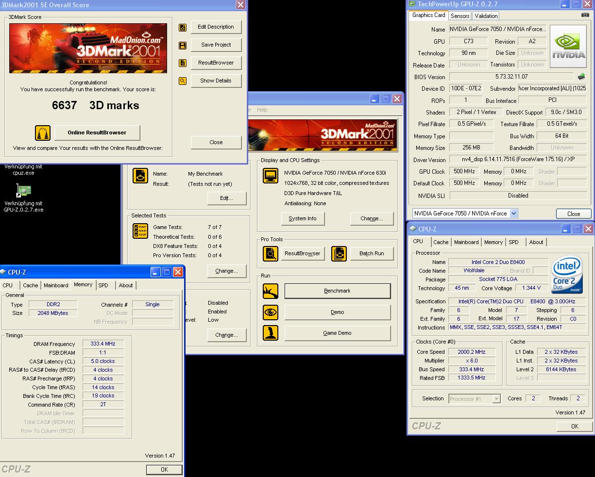This screenshot has width=595, height=477.
Task: Switch to the Sensors tab in GPU-Z
Action: click(x=460, y=16)
